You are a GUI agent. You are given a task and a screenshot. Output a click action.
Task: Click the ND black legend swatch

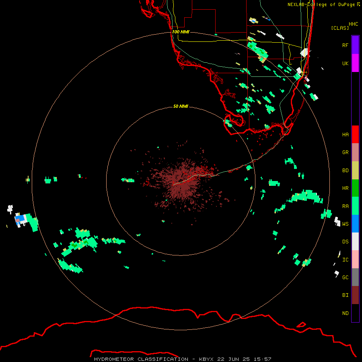pyautogui.click(x=355, y=313)
